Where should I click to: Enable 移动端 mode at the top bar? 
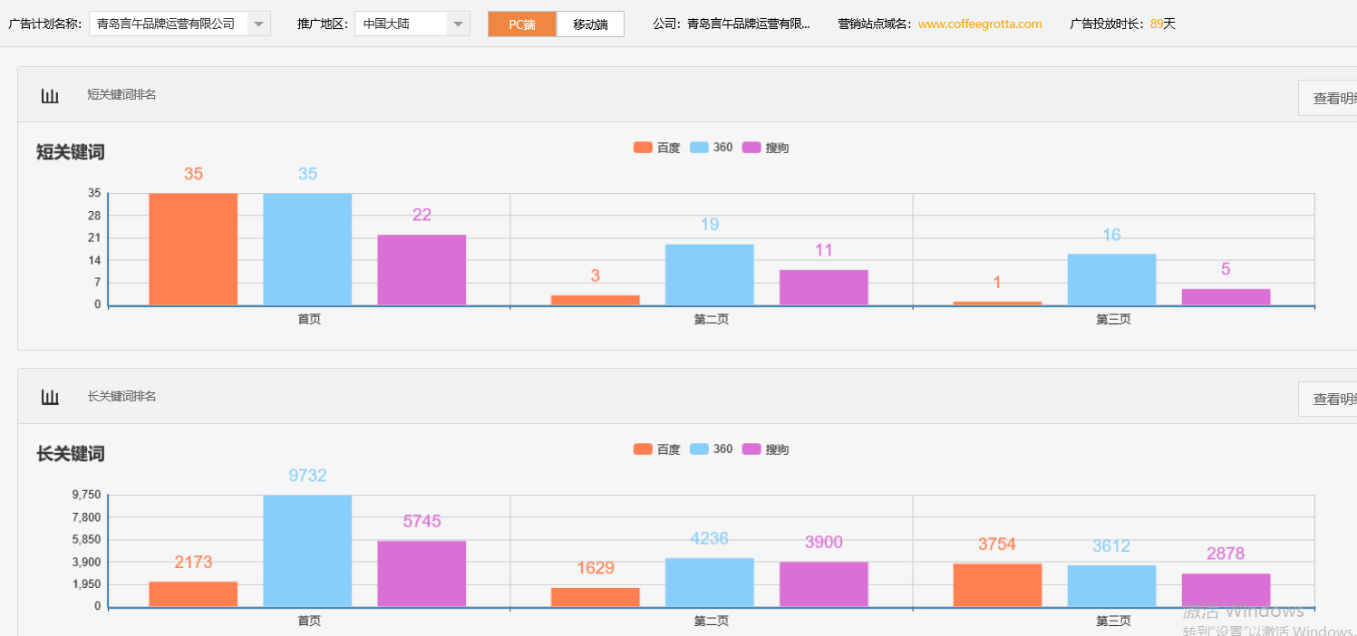coord(589,24)
